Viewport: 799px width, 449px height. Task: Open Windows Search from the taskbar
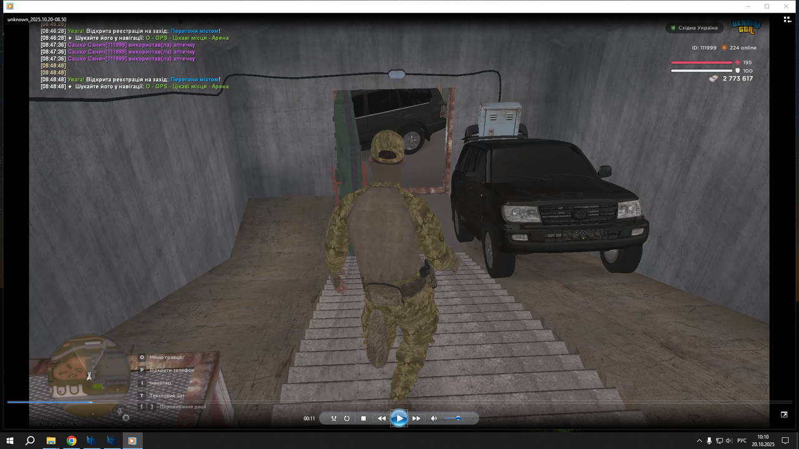[30, 441]
